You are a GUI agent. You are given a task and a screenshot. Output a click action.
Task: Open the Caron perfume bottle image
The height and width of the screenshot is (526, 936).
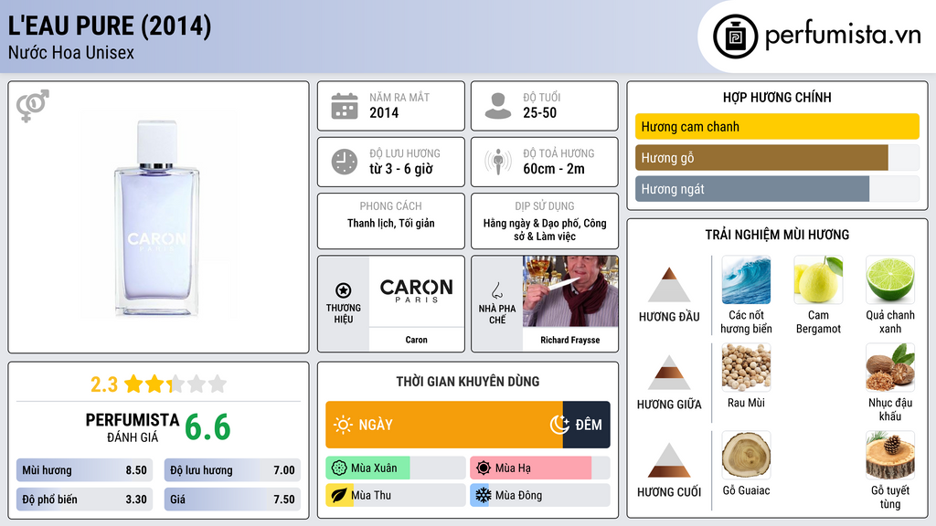(x=156, y=218)
